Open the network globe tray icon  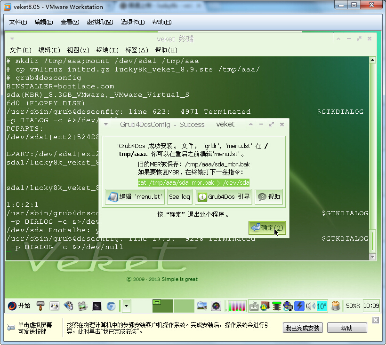tap(288, 306)
